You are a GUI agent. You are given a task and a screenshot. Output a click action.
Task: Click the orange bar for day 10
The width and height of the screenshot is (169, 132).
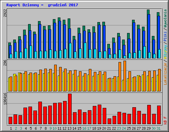55,78
